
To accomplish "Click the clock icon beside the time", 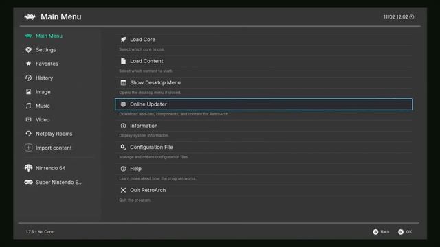I will pyautogui.click(x=412, y=16).
